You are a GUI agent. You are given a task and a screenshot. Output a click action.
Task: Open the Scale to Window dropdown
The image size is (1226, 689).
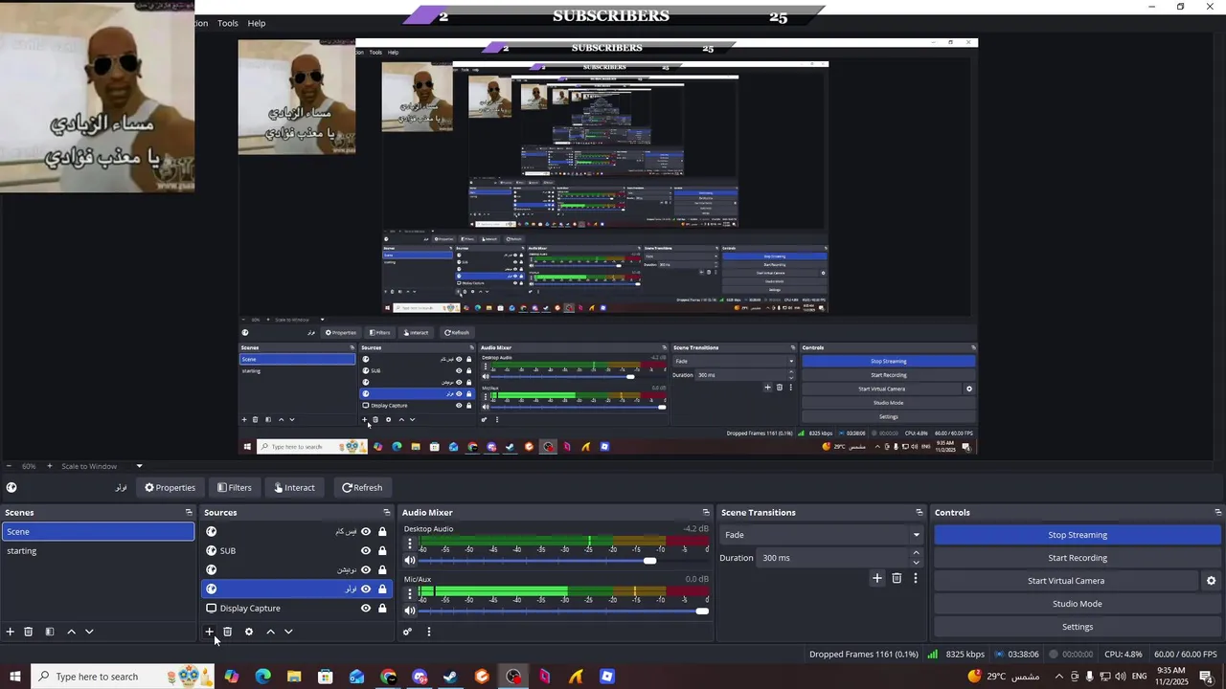pos(102,466)
